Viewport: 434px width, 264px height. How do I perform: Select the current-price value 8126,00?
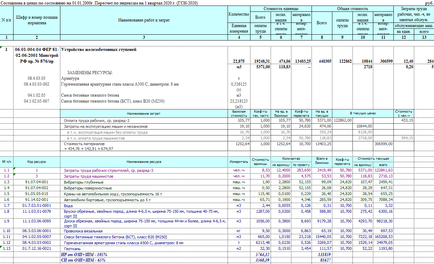[365, 132]
